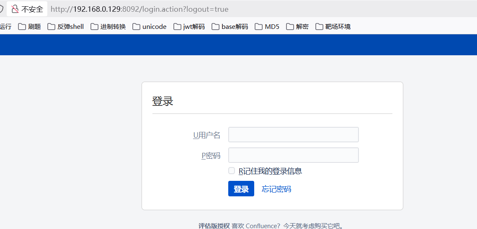The image size is (477, 229).
Task: Focus the 用户名 username input field
Action: tap(294, 135)
